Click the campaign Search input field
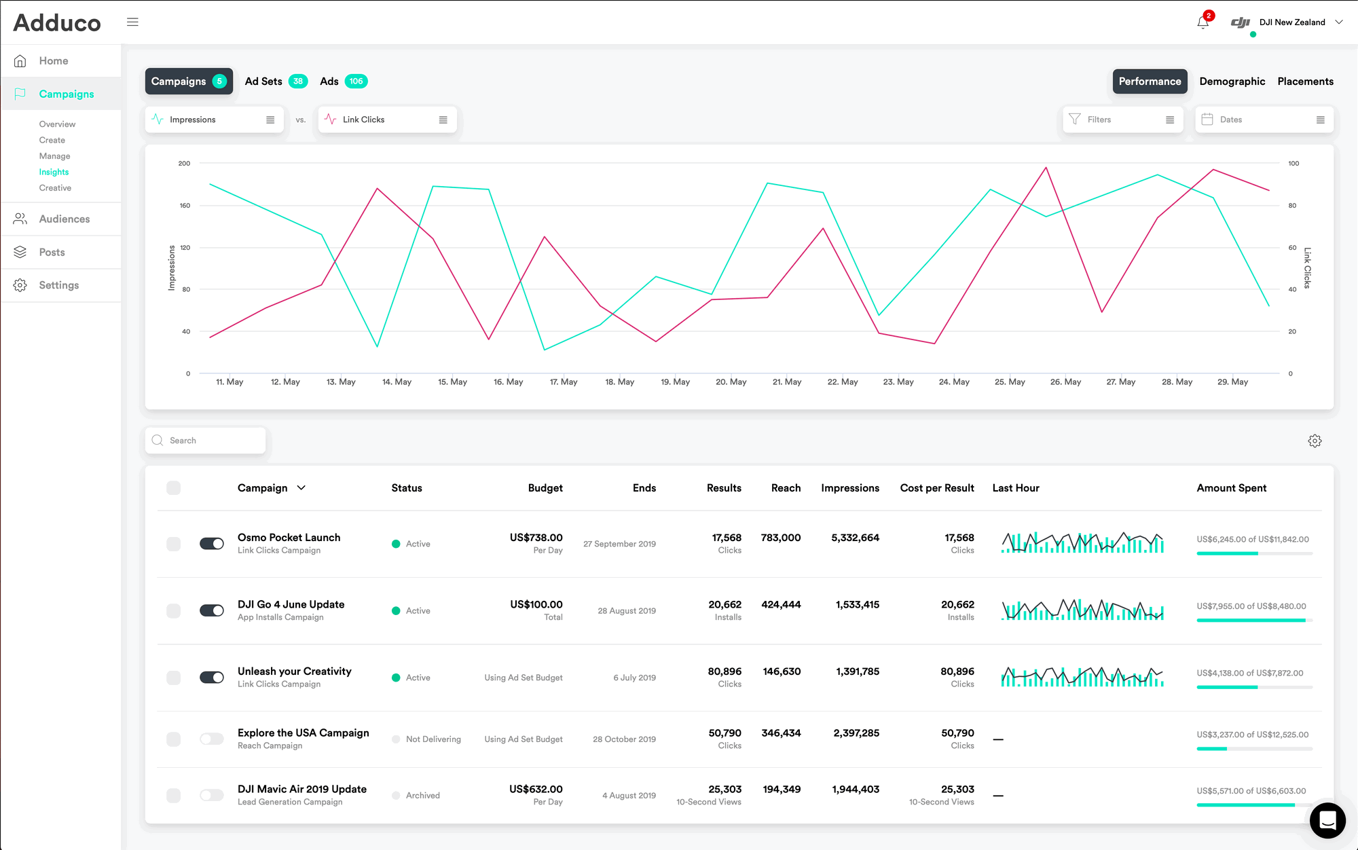The height and width of the screenshot is (850, 1358). (x=206, y=441)
